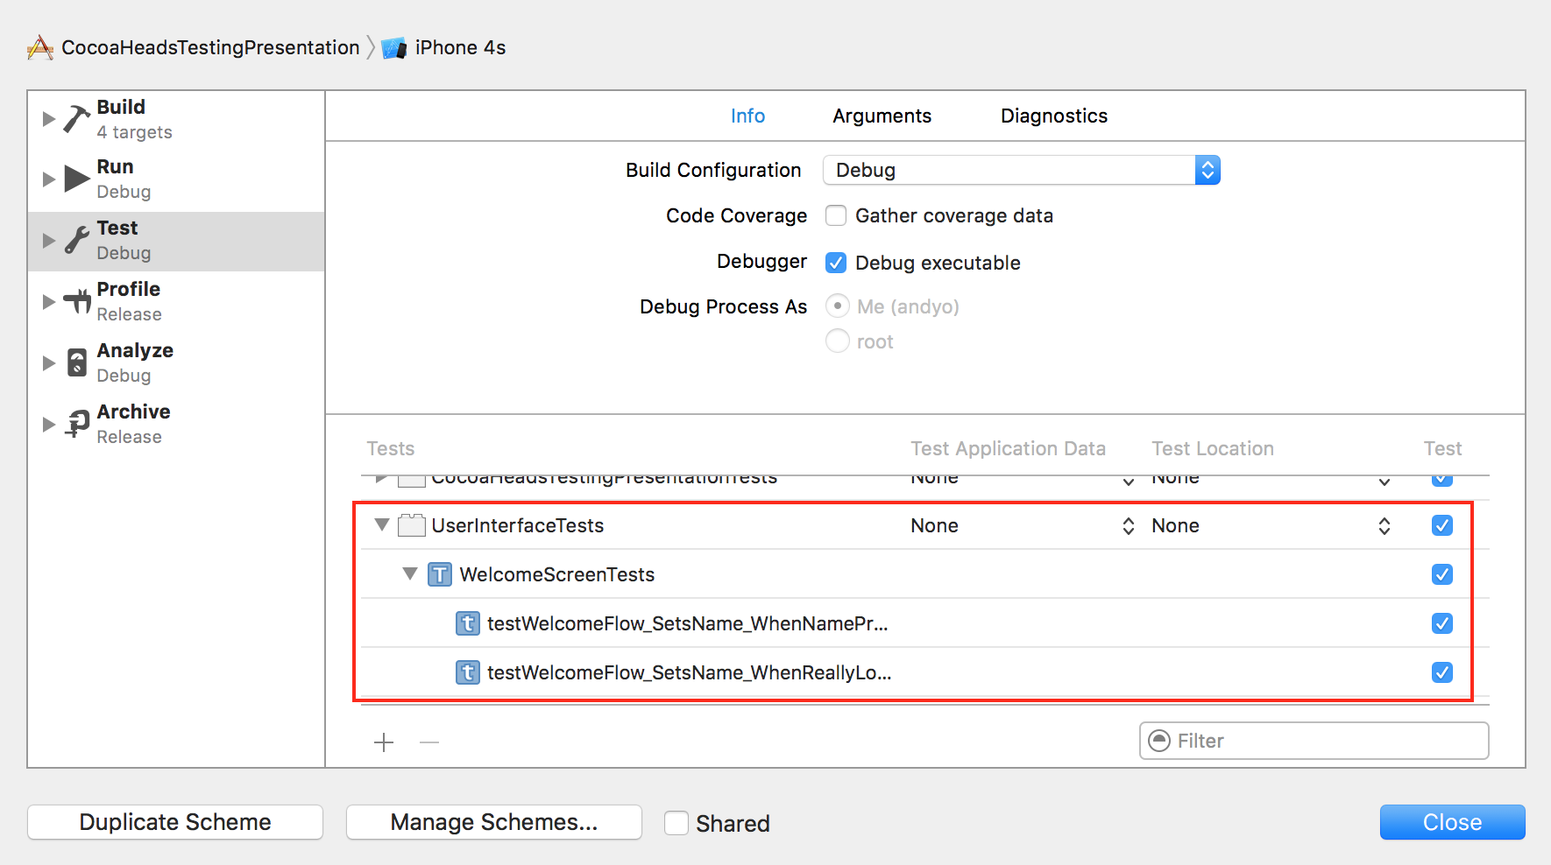1551x865 pixels.
Task: Toggle testWelcomeFlow_SetsName_WhenNamePr checkbox
Action: pos(1442,623)
